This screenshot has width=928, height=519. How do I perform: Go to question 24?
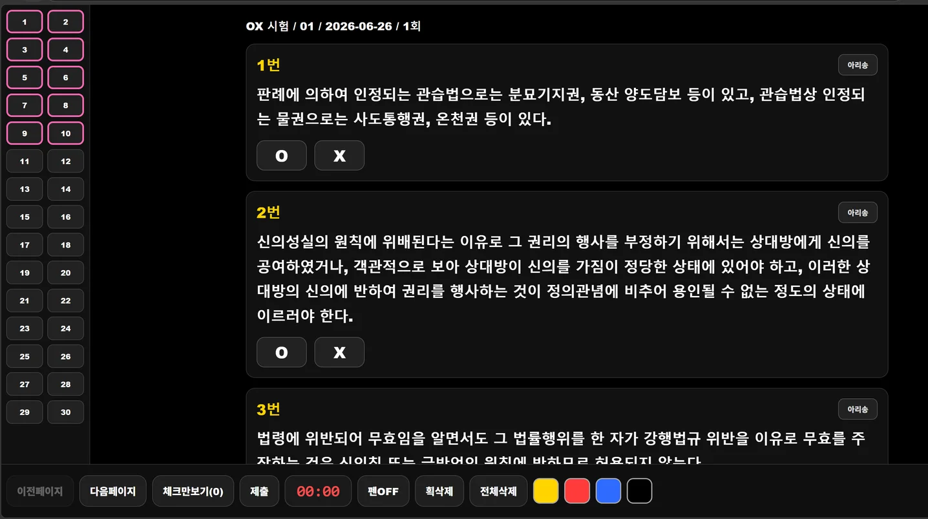coord(66,328)
